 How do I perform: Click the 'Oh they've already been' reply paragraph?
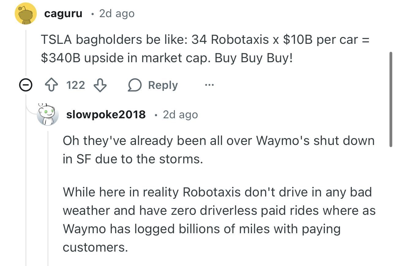(x=219, y=150)
